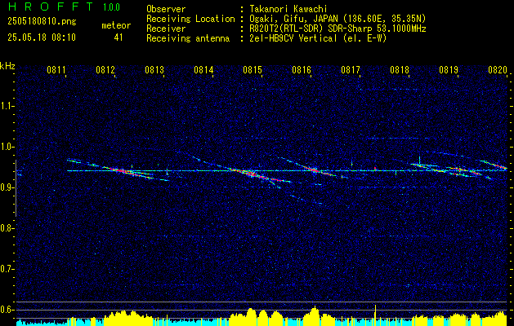The height and width of the screenshot is (326, 514).
Task: Click the date stamp 25.05.18 08:10
Action: (x=42, y=37)
